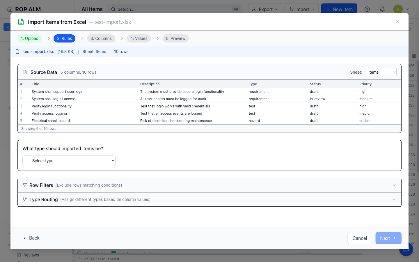419x262 pixels.
Task: Click the columns layout icon at right edge
Action: pyautogui.click(x=414, y=56)
